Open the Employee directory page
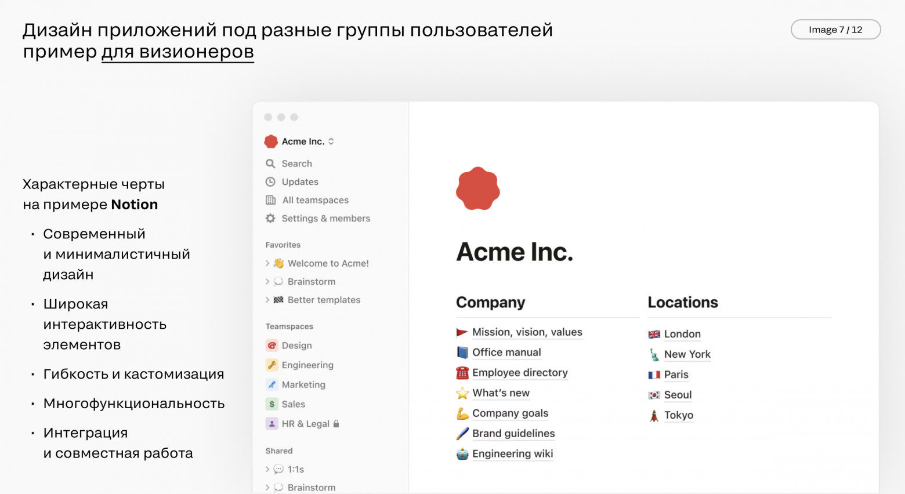 520,372
